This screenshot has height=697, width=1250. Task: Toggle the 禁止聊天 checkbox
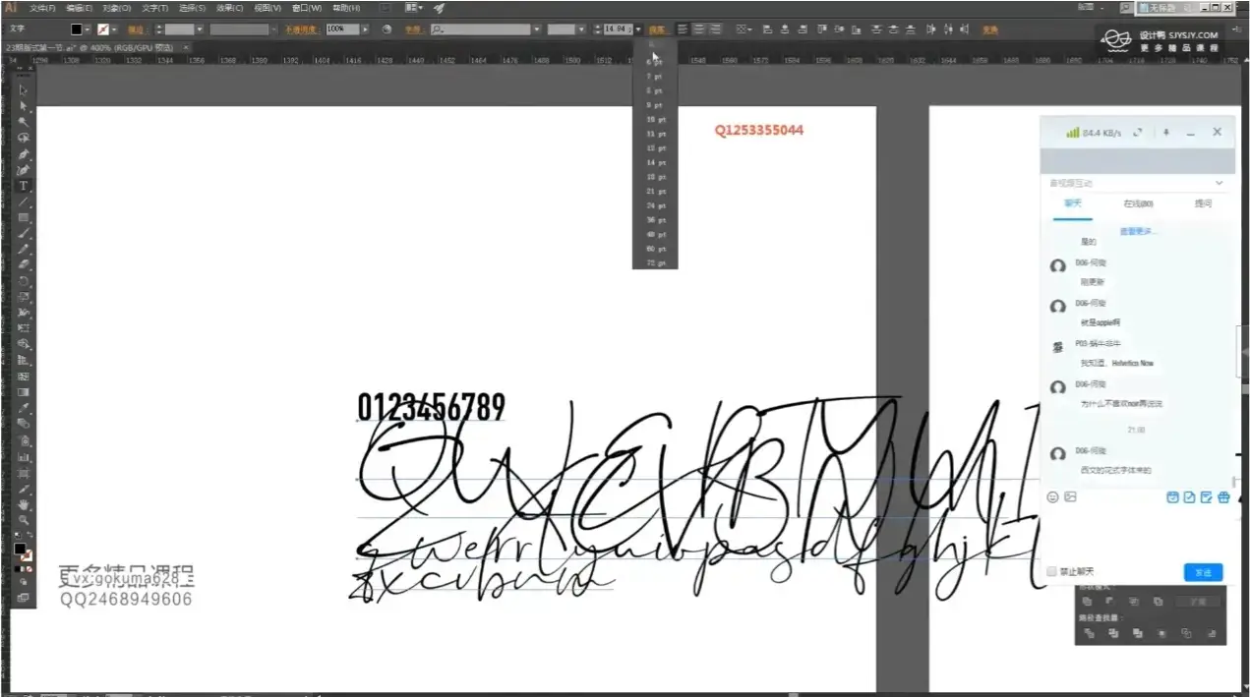[1051, 571]
